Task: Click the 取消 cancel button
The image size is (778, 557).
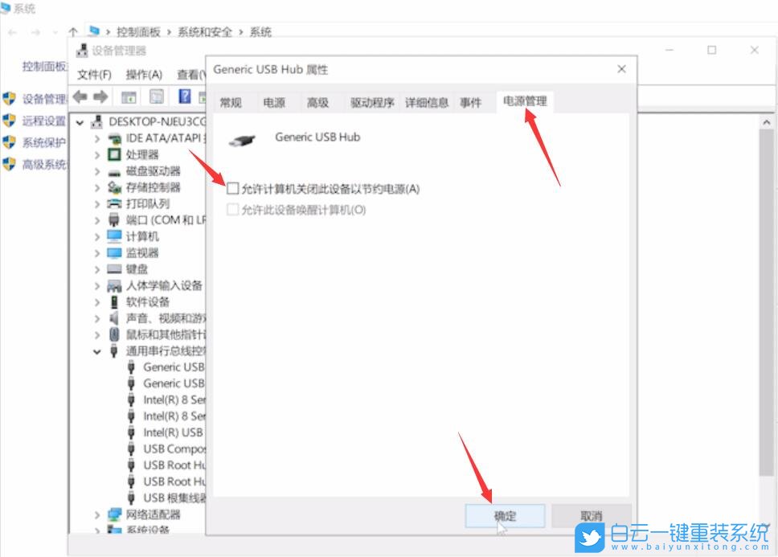Action: [x=591, y=515]
